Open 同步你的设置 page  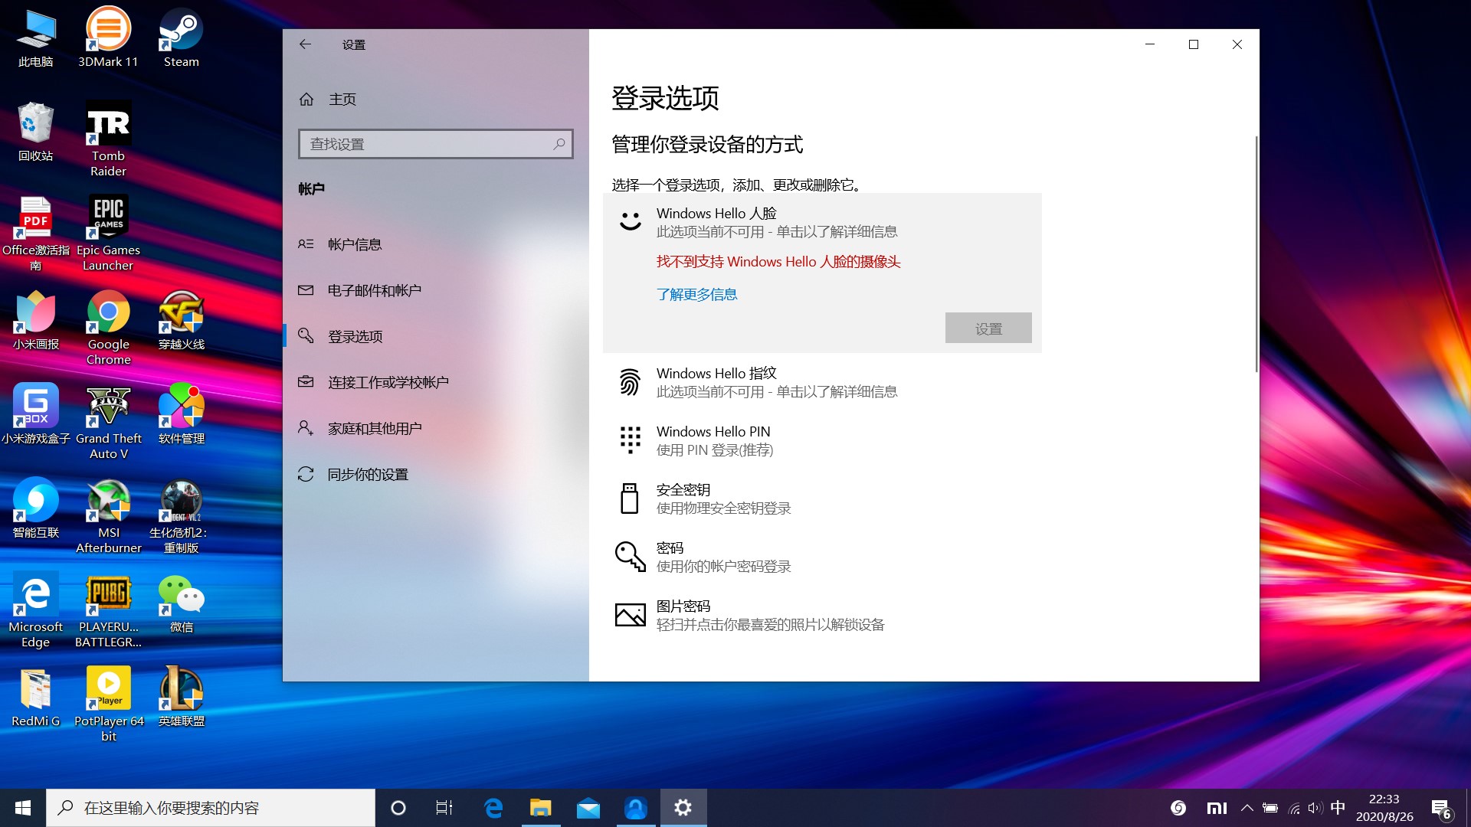[369, 474]
